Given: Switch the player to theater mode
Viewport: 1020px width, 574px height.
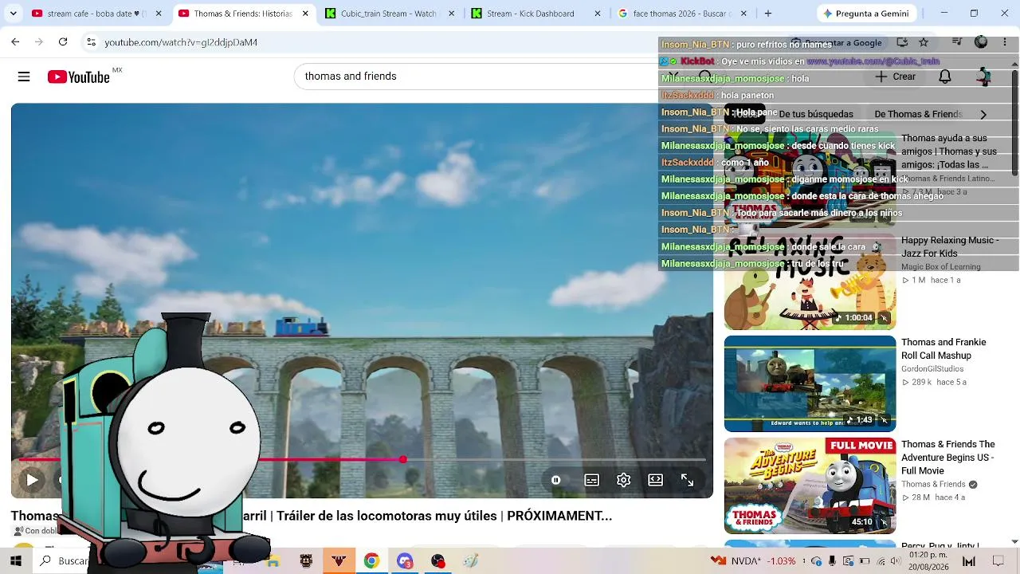Looking at the screenshot, I should click(655, 480).
